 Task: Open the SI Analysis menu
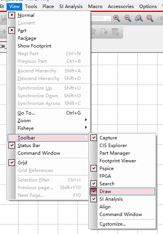click(71, 7)
